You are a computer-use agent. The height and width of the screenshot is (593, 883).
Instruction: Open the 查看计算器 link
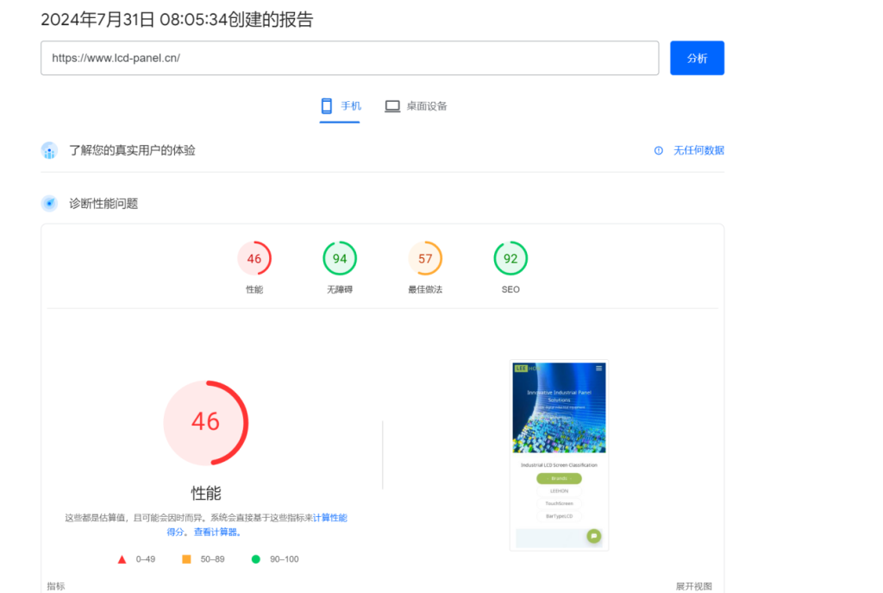click(213, 533)
